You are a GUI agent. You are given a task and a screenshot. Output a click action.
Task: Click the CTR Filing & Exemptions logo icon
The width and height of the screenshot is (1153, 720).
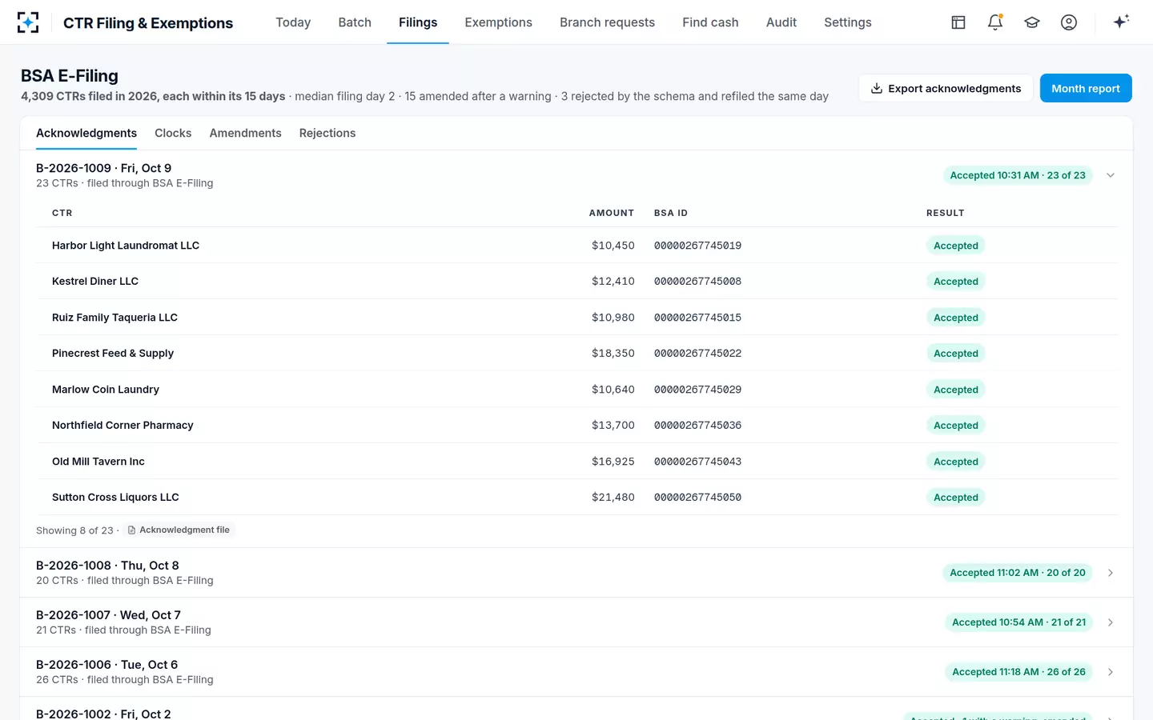point(28,22)
